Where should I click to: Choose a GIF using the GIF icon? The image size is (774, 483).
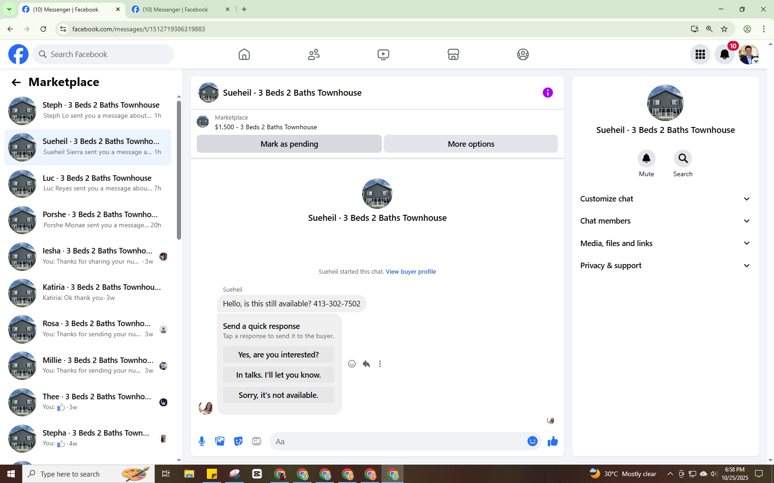pyautogui.click(x=257, y=442)
